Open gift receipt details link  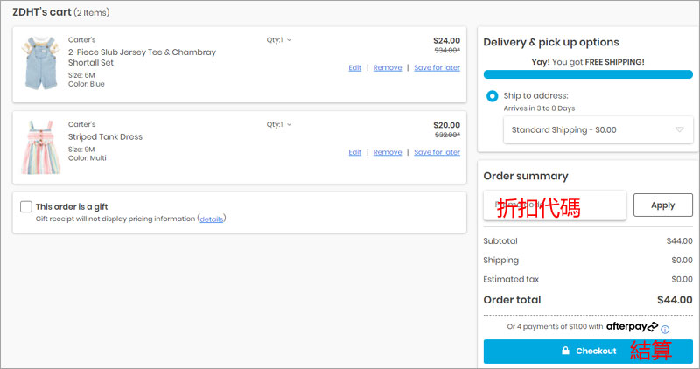point(211,219)
